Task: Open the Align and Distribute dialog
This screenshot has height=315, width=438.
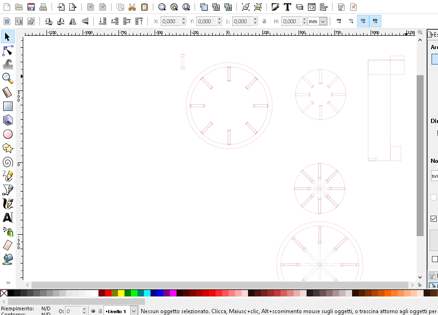Action: (324, 7)
